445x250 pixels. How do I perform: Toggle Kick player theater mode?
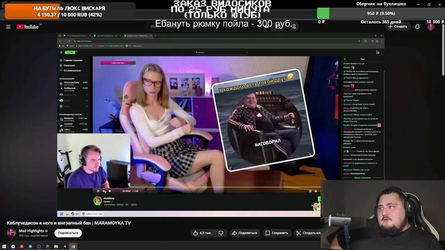coord(316,191)
